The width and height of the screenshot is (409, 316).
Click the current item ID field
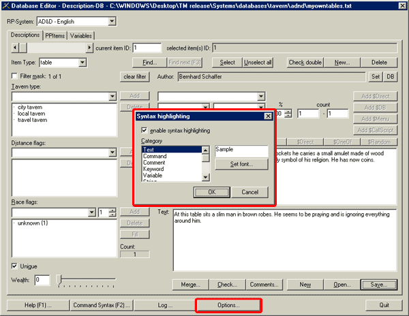[x=147, y=48]
